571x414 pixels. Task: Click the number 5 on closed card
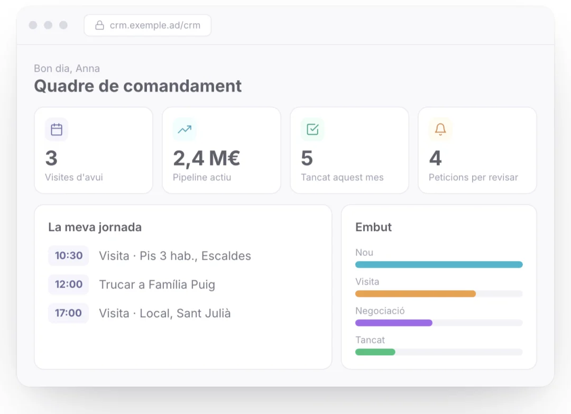pyautogui.click(x=307, y=159)
